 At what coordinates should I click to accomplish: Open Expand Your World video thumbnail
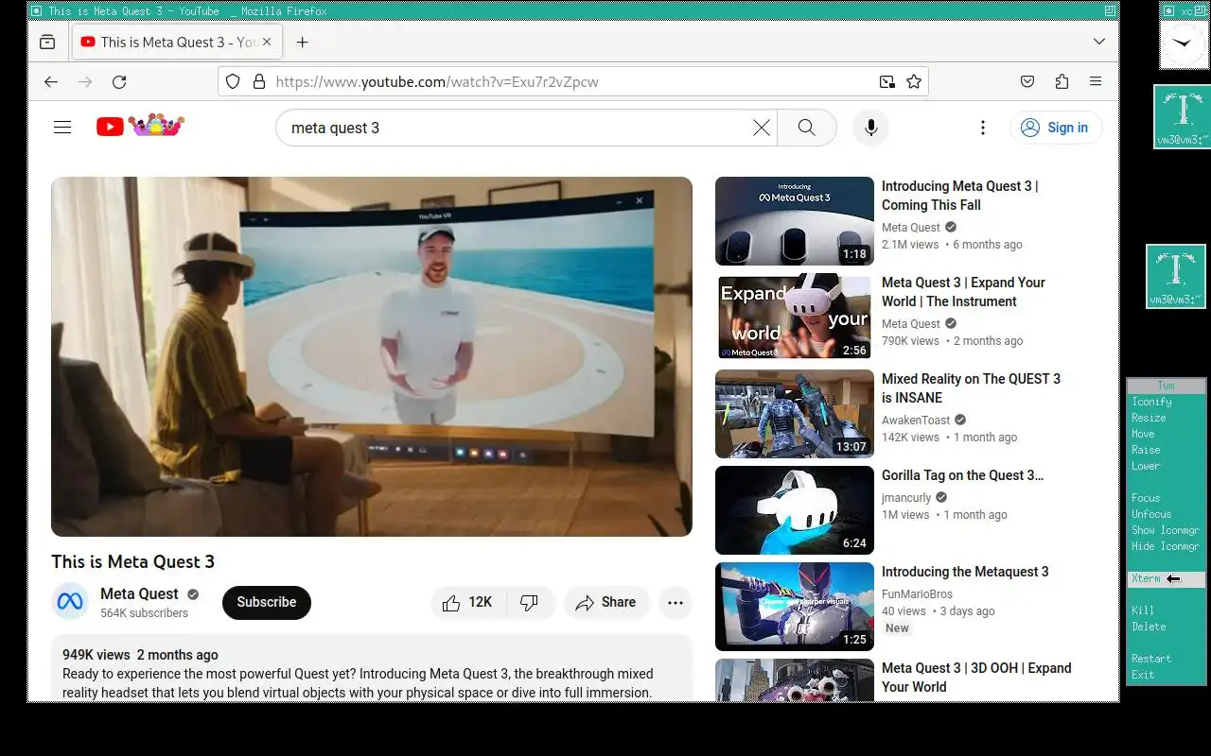pyautogui.click(x=795, y=317)
